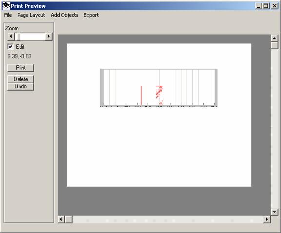Maximize the Print Preview window

point(266,6)
